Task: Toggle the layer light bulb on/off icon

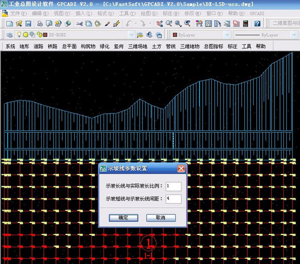Action: point(19,34)
